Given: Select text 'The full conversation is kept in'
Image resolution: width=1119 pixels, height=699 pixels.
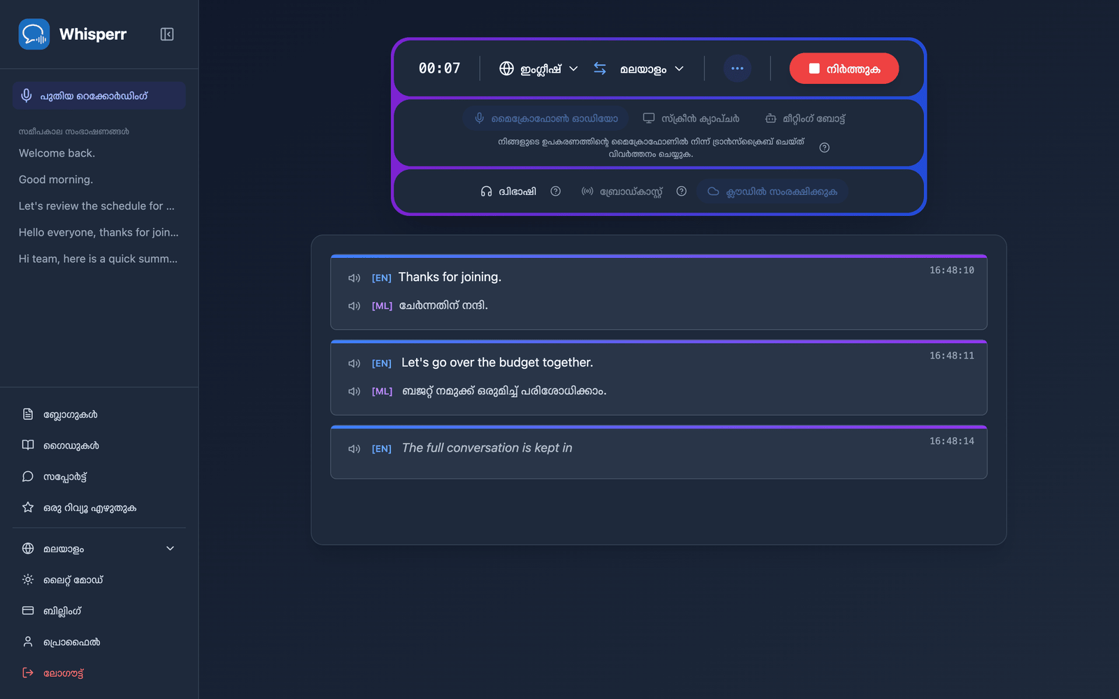Looking at the screenshot, I should [x=487, y=448].
